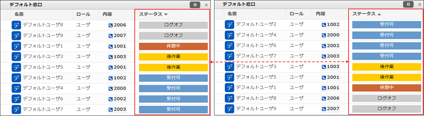This screenshot has width=424, height=116.
Task: Collapse left デフォルト窓口 panel with double chevron
Action: (x=206, y=5)
